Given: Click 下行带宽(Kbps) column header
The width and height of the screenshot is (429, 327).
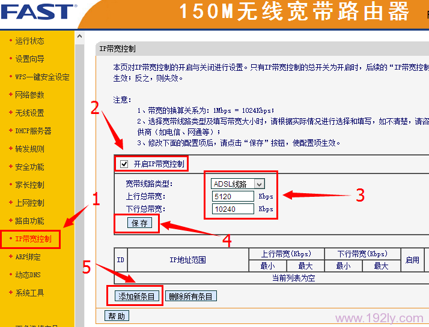Looking at the screenshot, I should click(x=362, y=254).
